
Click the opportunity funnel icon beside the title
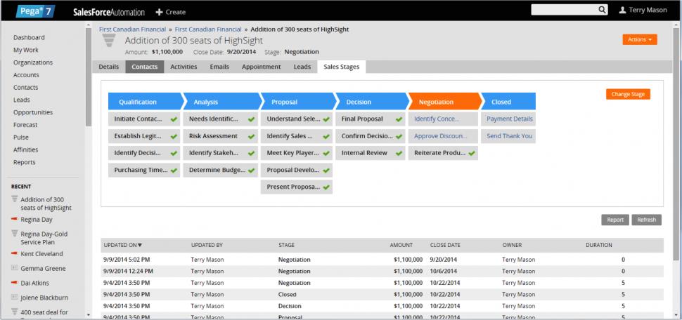pos(109,41)
